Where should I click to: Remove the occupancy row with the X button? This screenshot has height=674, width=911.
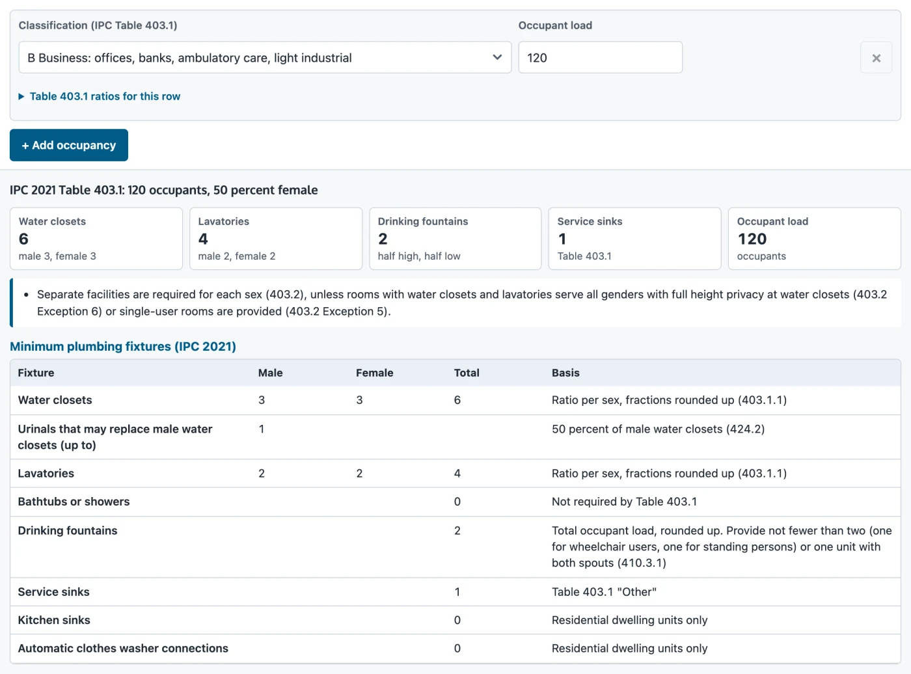click(876, 57)
